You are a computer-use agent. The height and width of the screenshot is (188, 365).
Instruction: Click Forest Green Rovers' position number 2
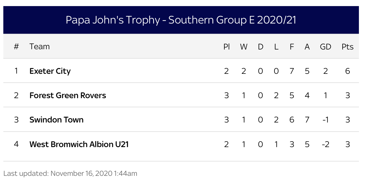click(16, 95)
